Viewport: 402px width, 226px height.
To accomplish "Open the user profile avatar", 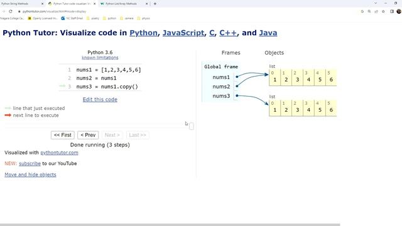I will pos(399,11).
